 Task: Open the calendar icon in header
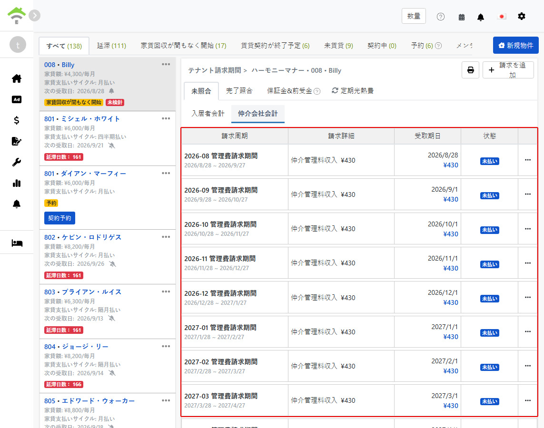coord(462,17)
